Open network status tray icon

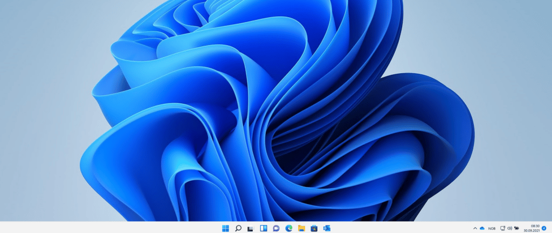point(503,228)
